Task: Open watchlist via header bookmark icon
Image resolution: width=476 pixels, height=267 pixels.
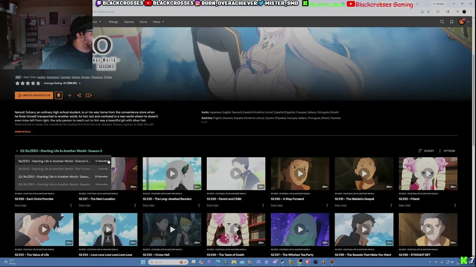Action: click(452, 22)
